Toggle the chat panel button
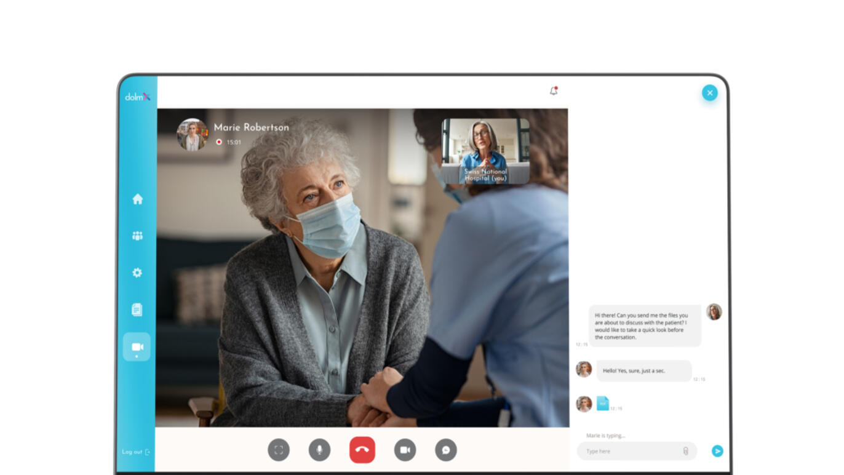 (x=446, y=450)
